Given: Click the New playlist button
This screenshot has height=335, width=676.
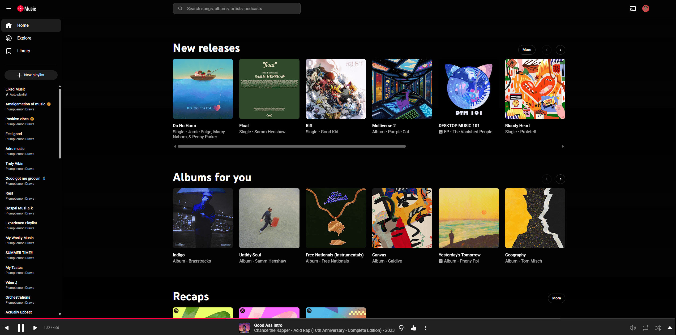Looking at the screenshot, I should [x=31, y=75].
